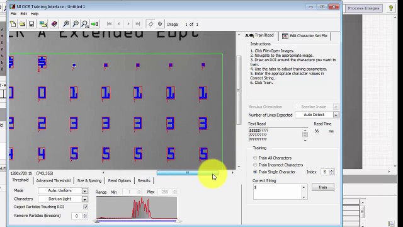Open the Annulus Orientation dropdown
The height and width of the screenshot is (227, 403).
point(336,107)
